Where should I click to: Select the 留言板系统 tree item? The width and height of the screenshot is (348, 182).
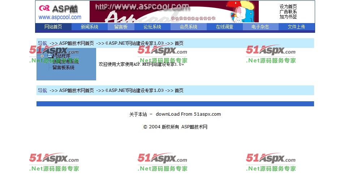click(x=63, y=67)
